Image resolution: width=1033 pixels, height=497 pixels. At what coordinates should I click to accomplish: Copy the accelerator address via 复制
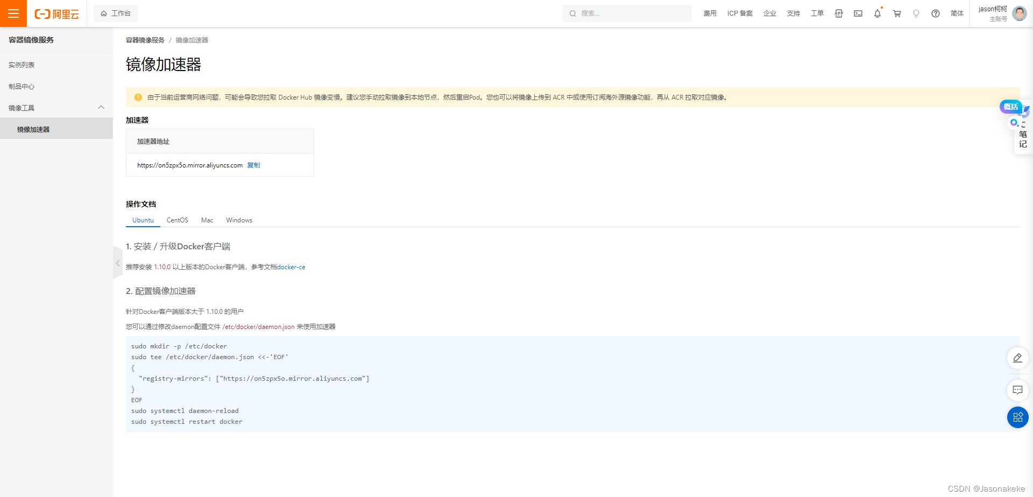(x=253, y=165)
